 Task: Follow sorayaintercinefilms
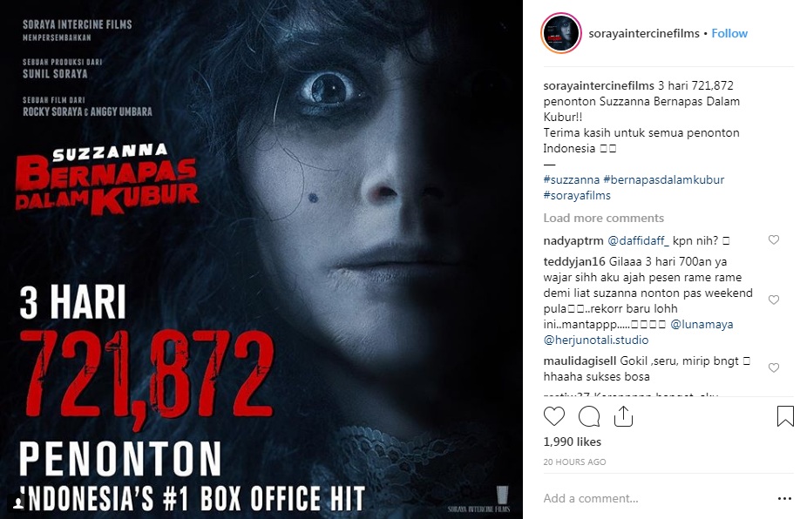(x=729, y=33)
